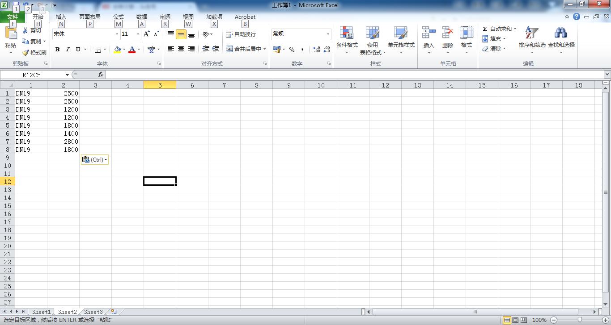The image size is (611, 325).
Task: Toggle top vertical alignment
Action: 171,34
